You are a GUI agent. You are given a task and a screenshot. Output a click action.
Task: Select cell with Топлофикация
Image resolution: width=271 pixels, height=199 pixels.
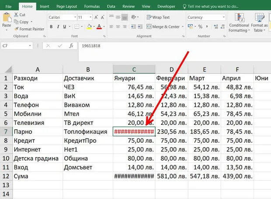click(88, 131)
